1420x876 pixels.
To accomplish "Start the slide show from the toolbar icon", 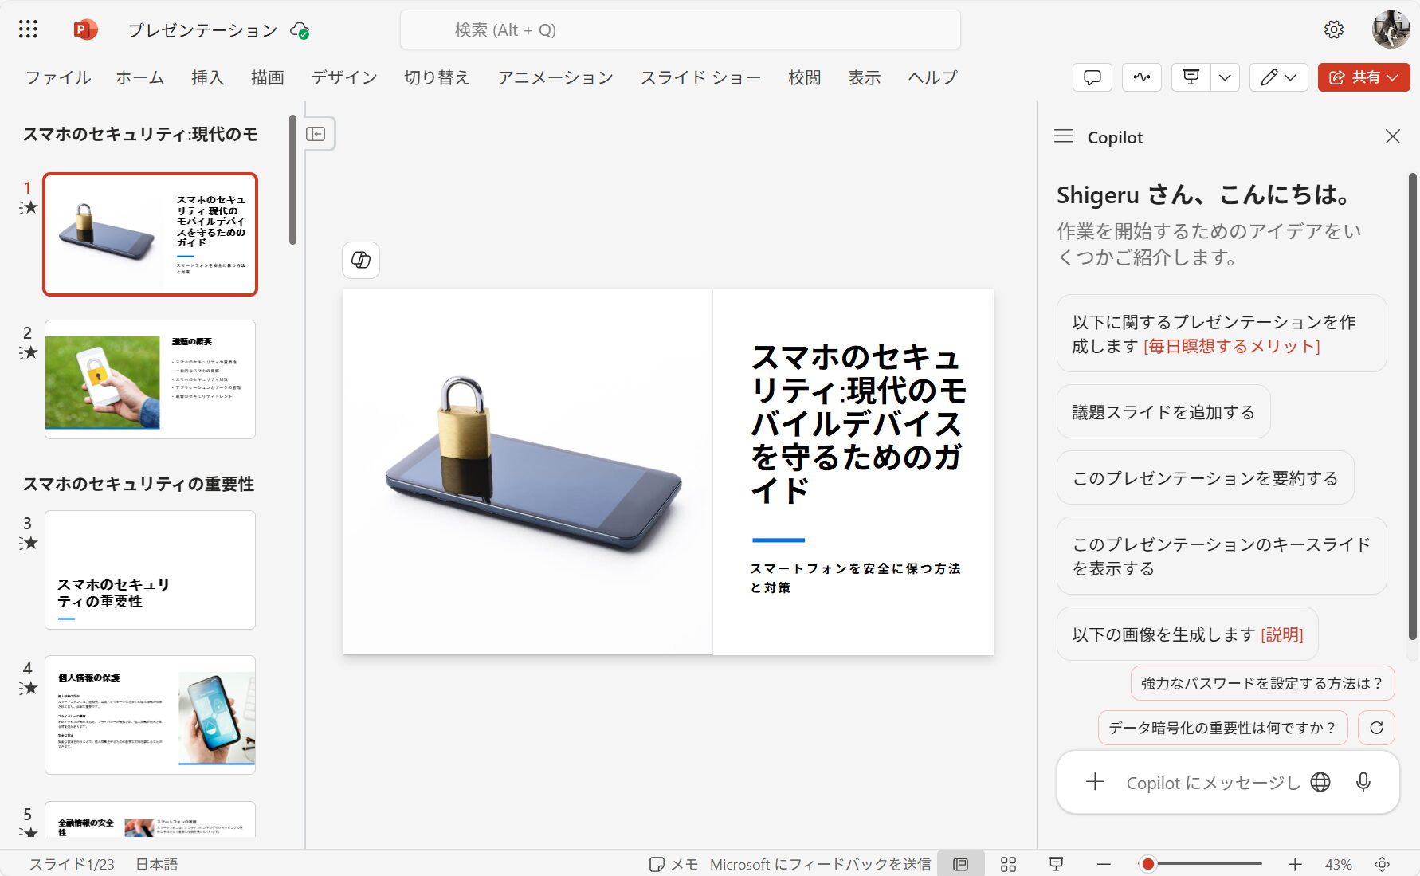I will tap(1191, 77).
